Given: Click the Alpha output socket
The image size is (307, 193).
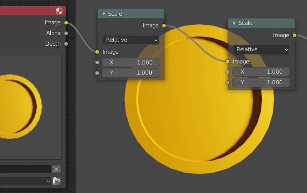Looking at the screenshot, I should click(x=66, y=34).
